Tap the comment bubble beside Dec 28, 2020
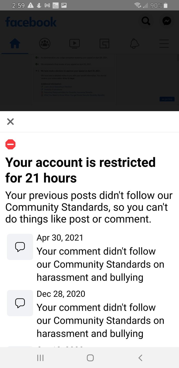179x368 pixels. (x=20, y=303)
